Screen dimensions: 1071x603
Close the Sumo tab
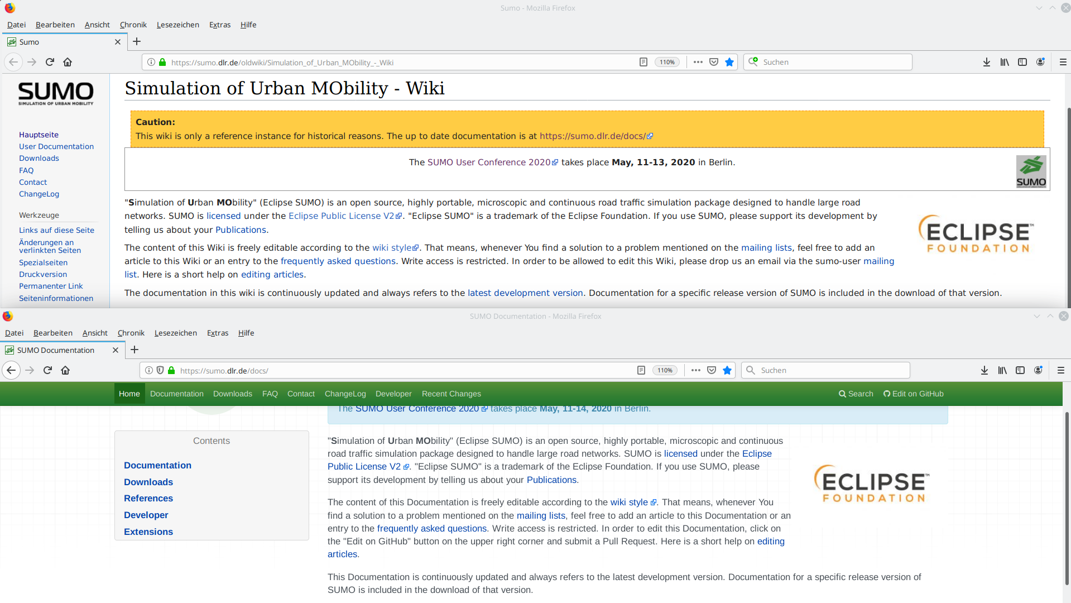click(118, 42)
